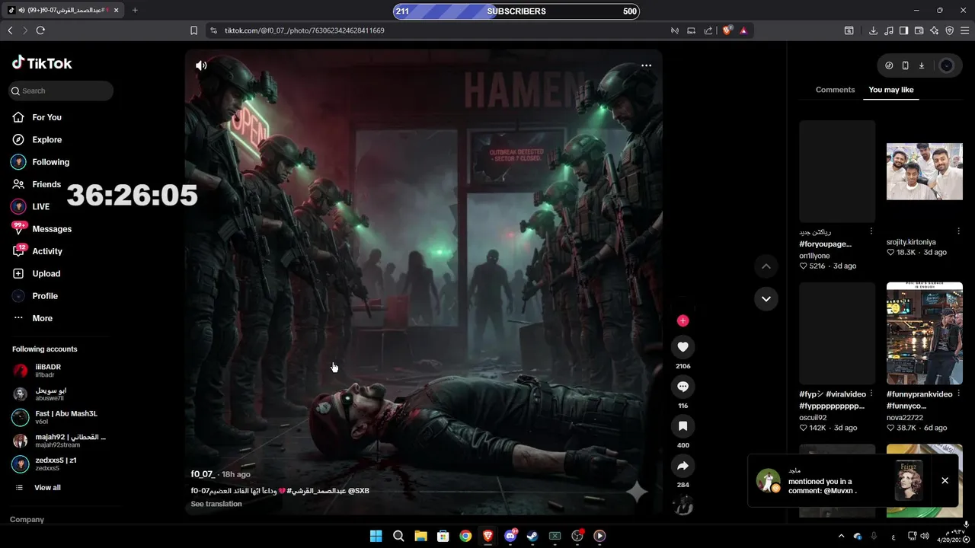Open the For You feed

(37, 117)
